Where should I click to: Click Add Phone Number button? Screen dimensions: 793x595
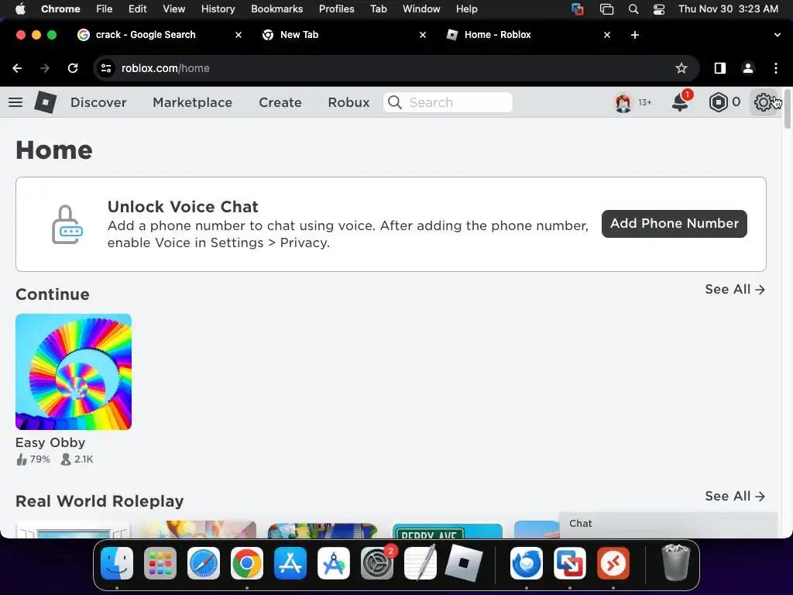[675, 224]
